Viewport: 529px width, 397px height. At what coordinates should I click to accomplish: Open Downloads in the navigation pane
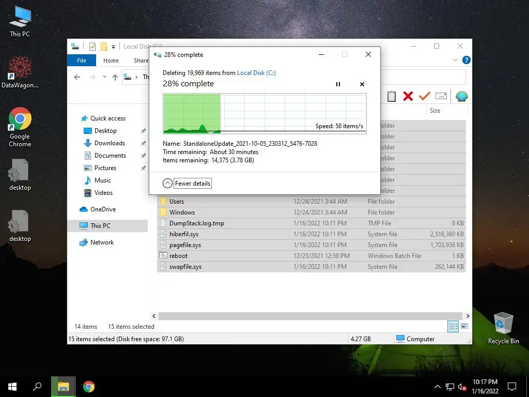tap(110, 143)
